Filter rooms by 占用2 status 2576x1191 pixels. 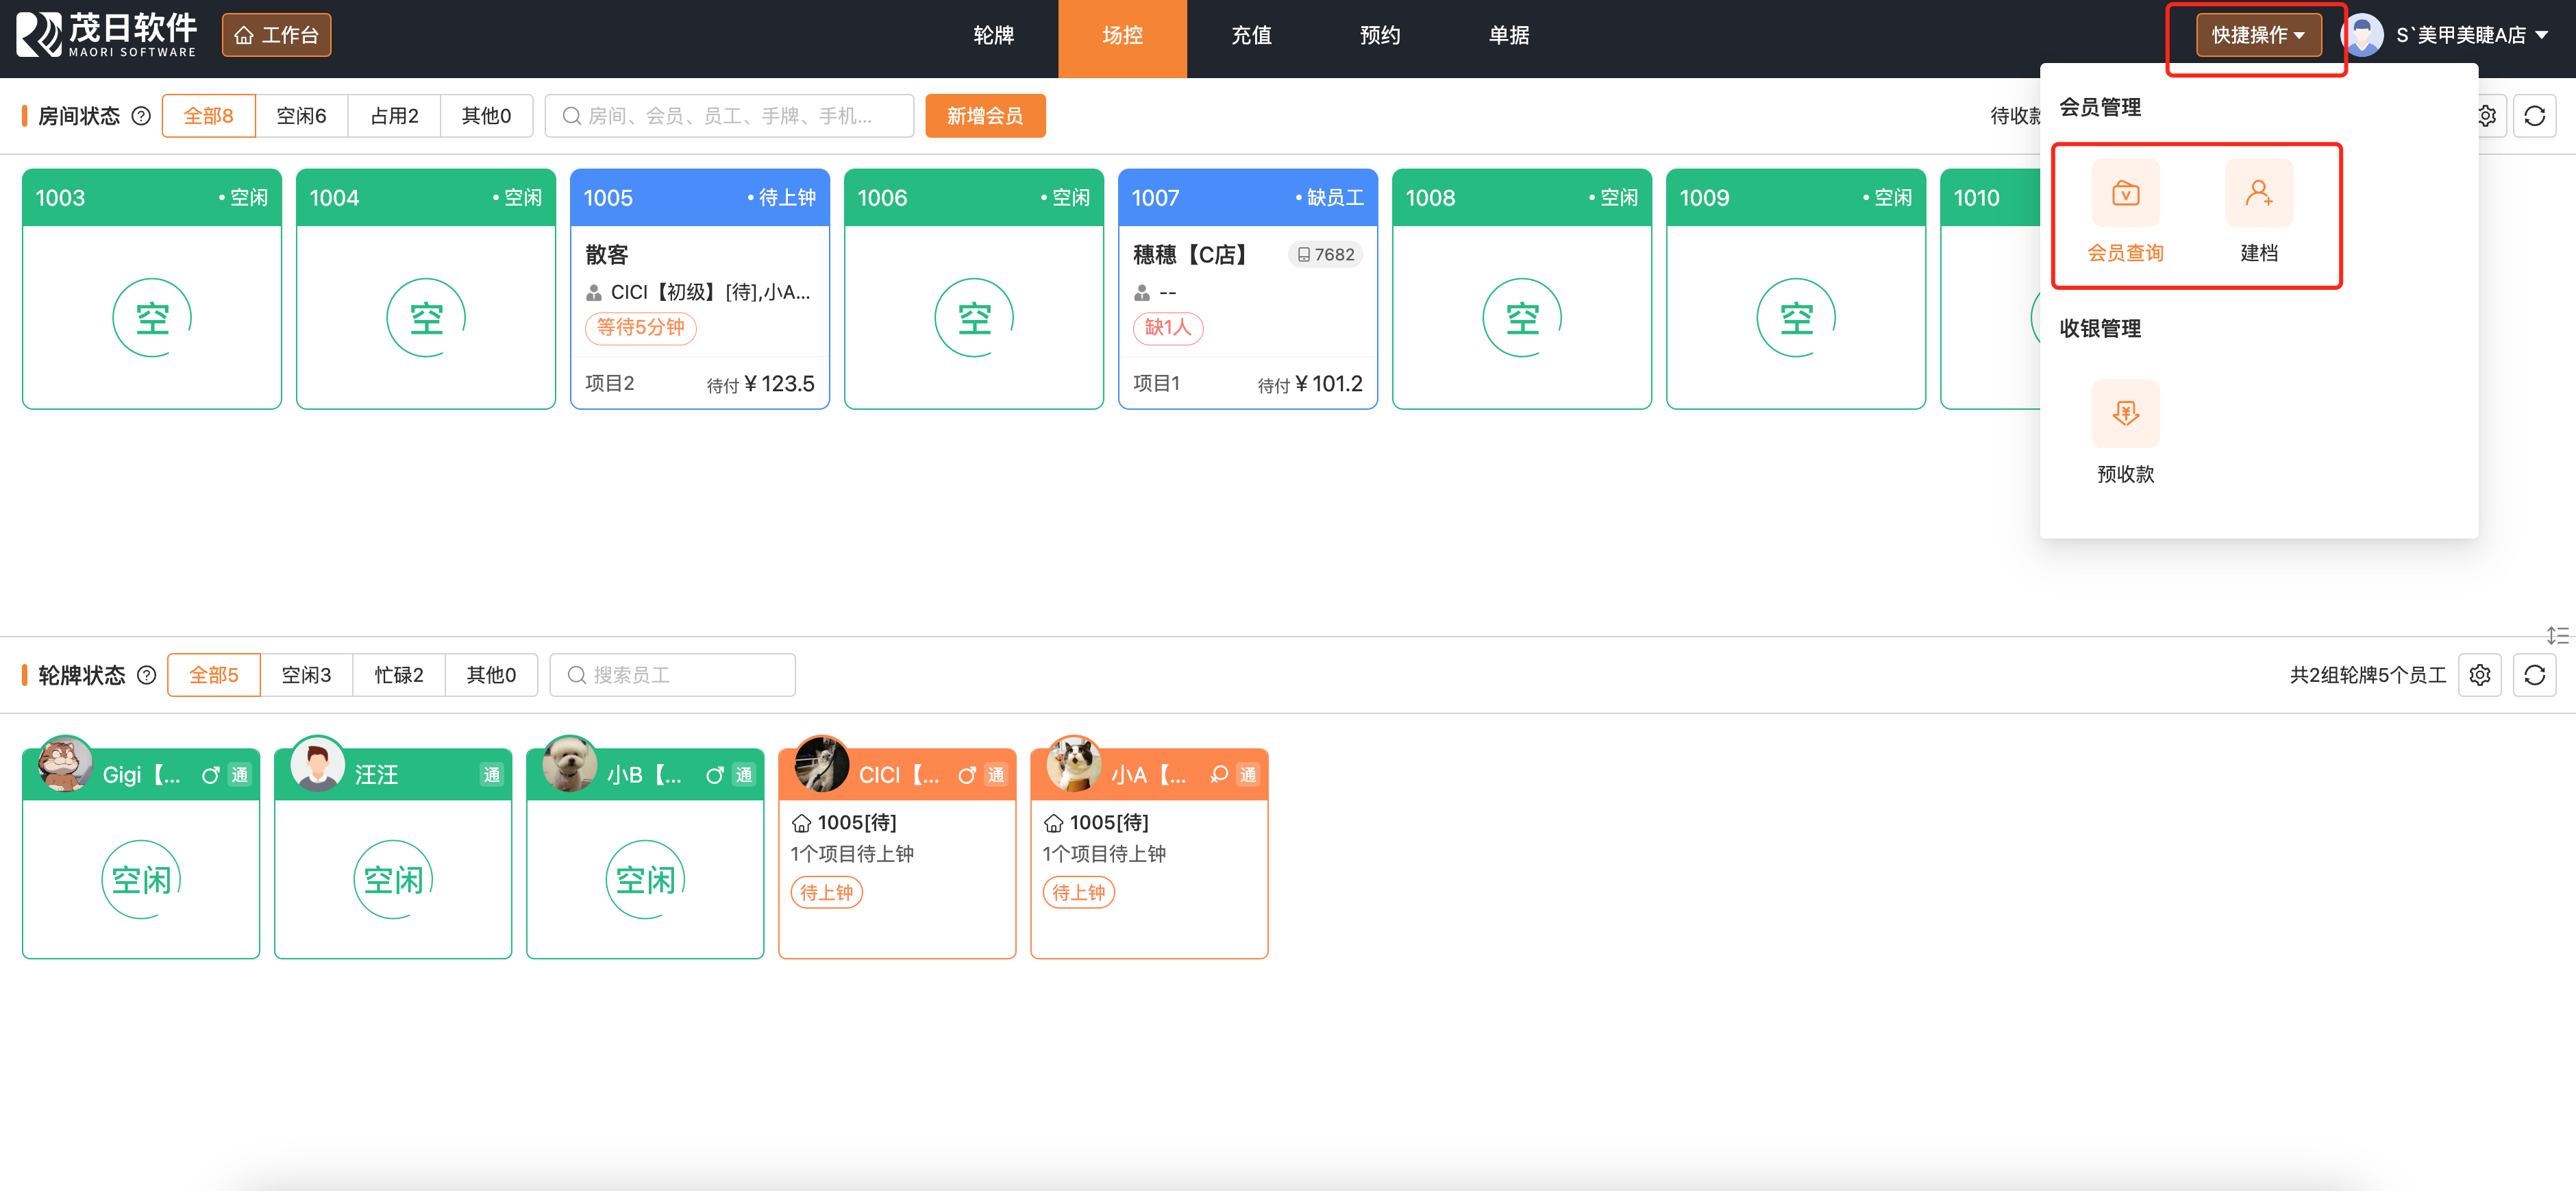tap(394, 116)
